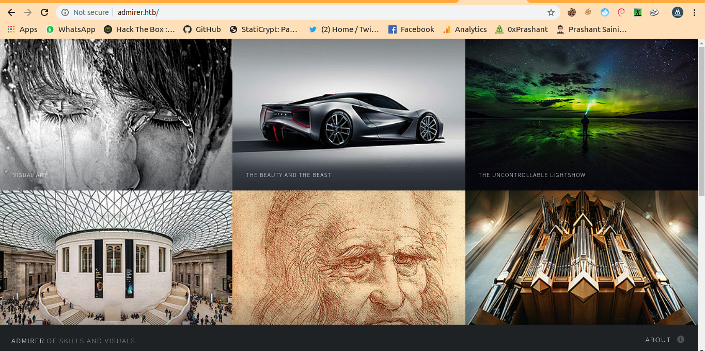Click the ABOUT link in footer
This screenshot has height=351, width=705.
pos(657,340)
